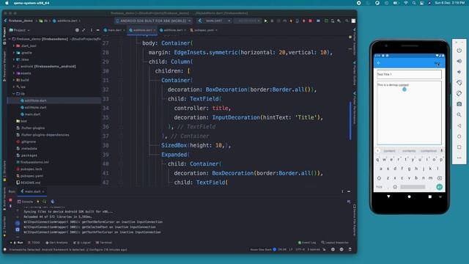Expand the assets folder

coord(14,73)
